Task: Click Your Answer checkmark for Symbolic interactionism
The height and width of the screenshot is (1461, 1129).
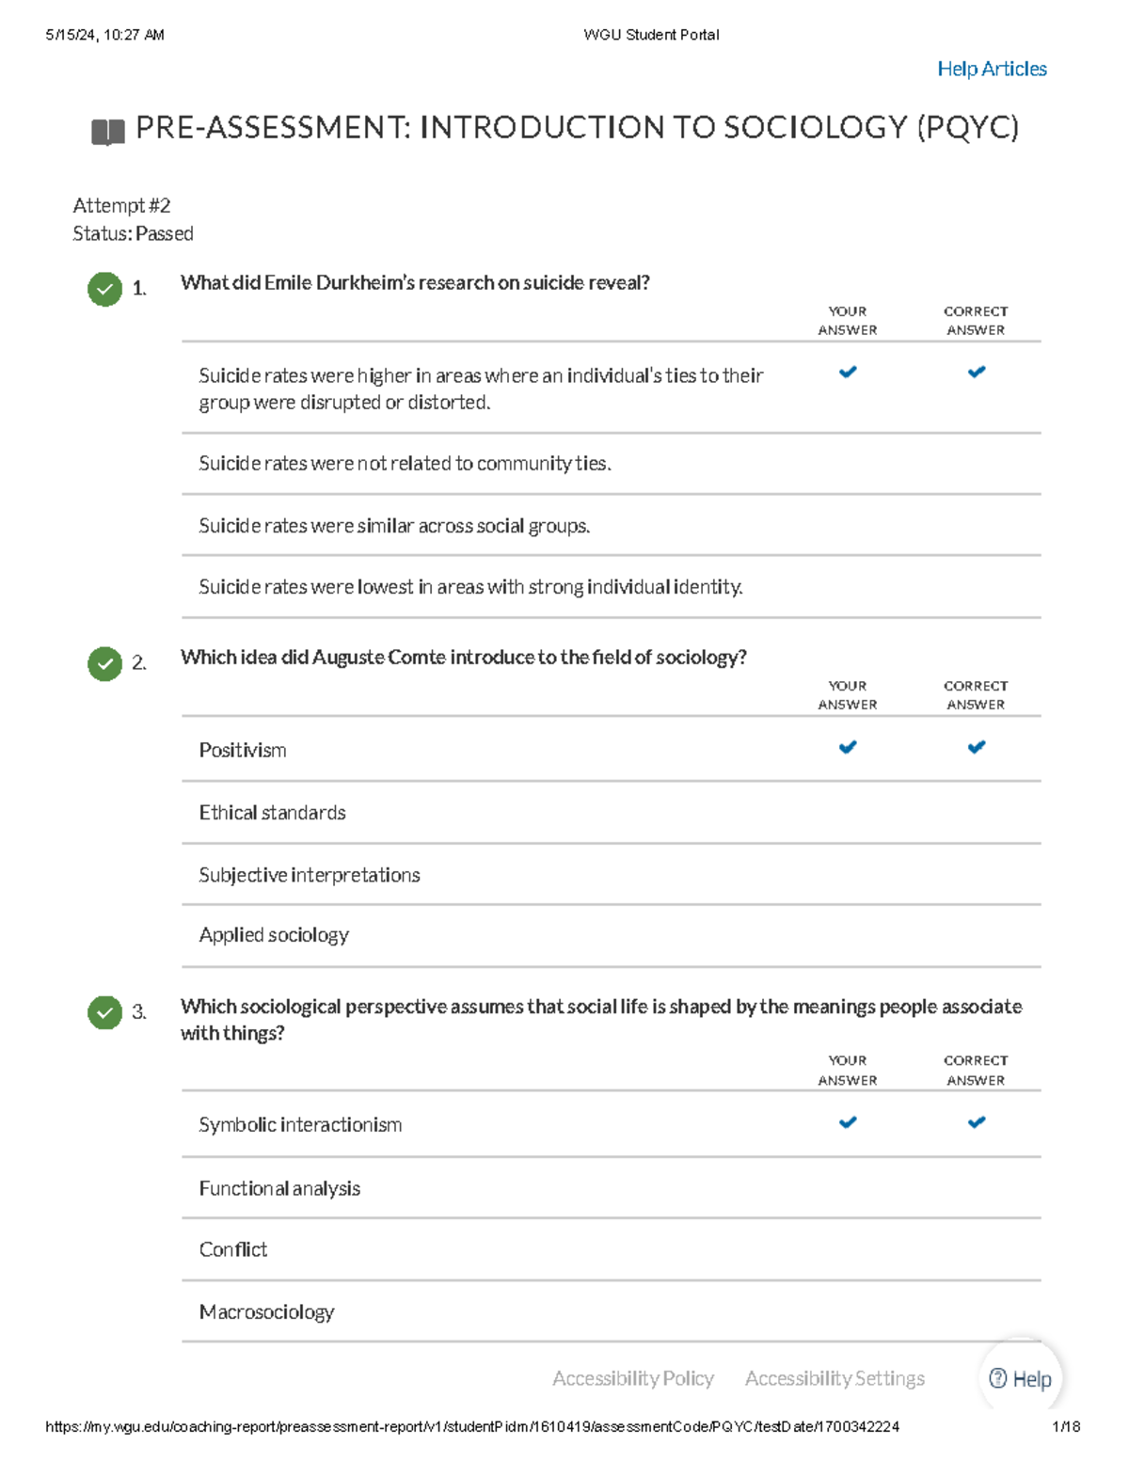Action: [x=848, y=1121]
